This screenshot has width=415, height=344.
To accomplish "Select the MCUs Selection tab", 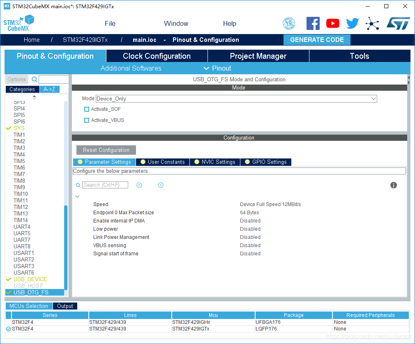I will pos(29,306).
